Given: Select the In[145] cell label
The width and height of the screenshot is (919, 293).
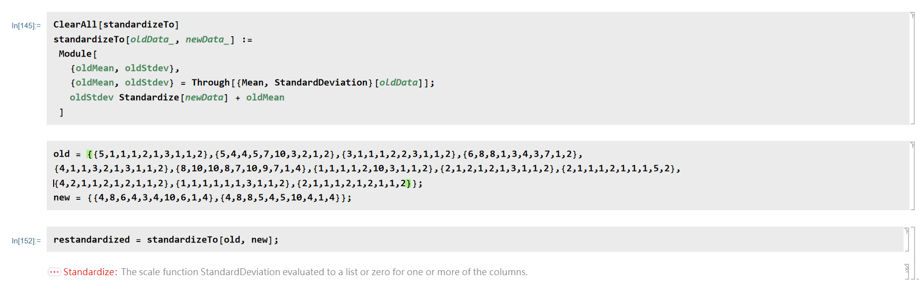Looking at the screenshot, I should 26,26.
